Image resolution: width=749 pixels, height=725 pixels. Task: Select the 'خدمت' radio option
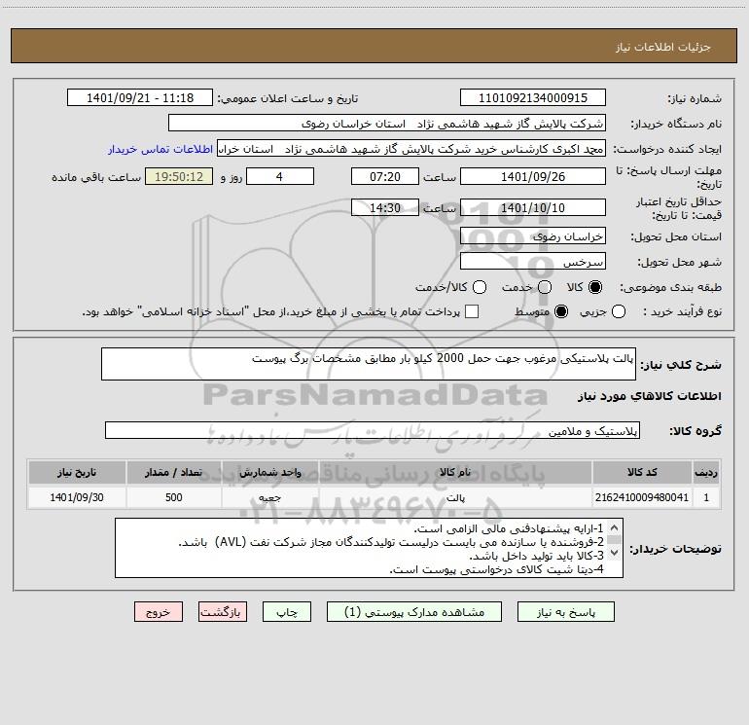[x=544, y=287]
